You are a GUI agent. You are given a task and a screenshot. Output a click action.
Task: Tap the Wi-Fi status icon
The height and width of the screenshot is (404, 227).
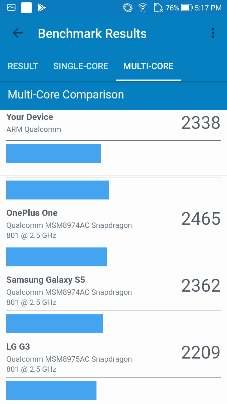click(x=143, y=8)
